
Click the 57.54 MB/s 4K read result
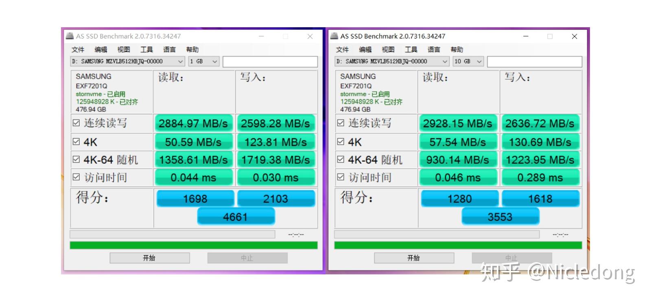458,142
